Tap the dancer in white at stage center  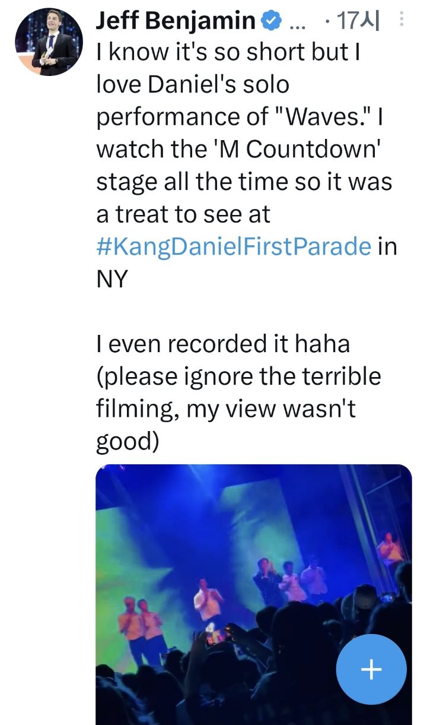coord(208,600)
